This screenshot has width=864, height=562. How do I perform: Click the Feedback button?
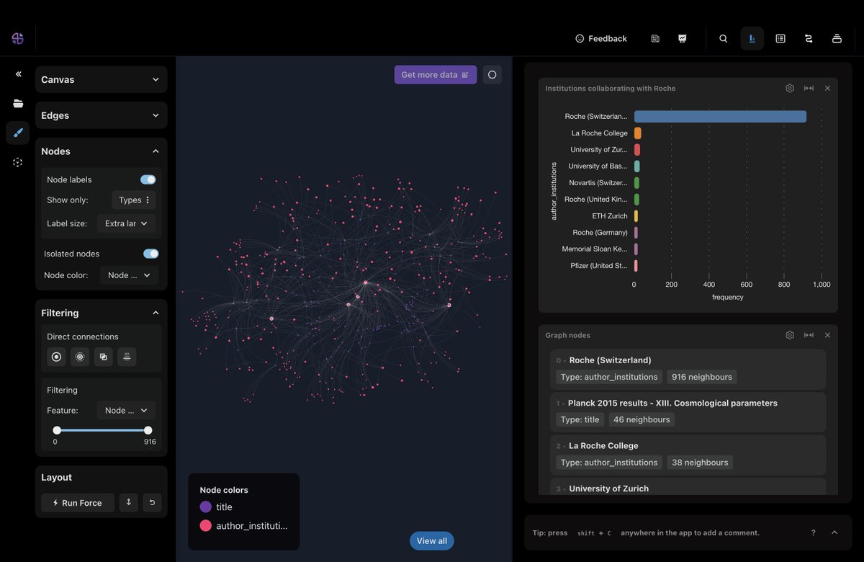601,38
